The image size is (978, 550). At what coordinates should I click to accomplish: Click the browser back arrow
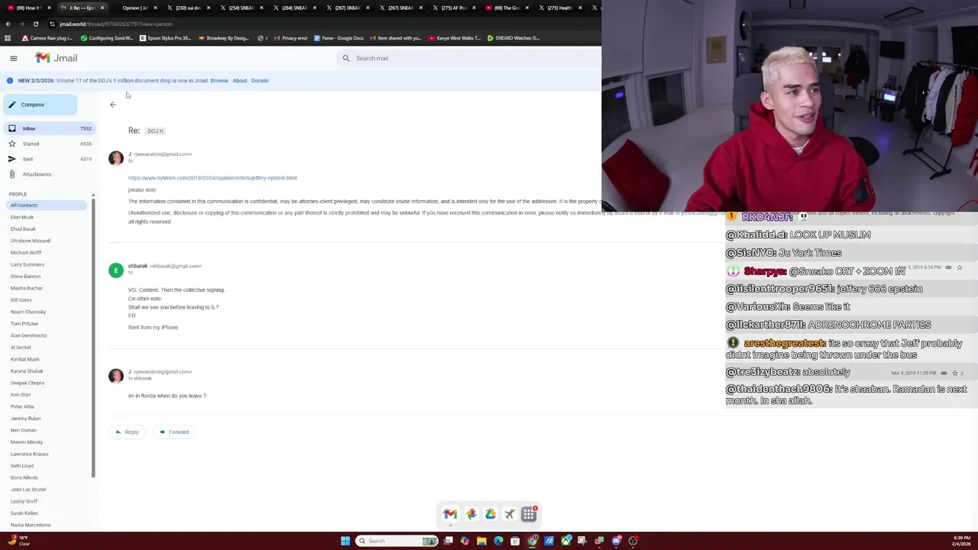8,24
